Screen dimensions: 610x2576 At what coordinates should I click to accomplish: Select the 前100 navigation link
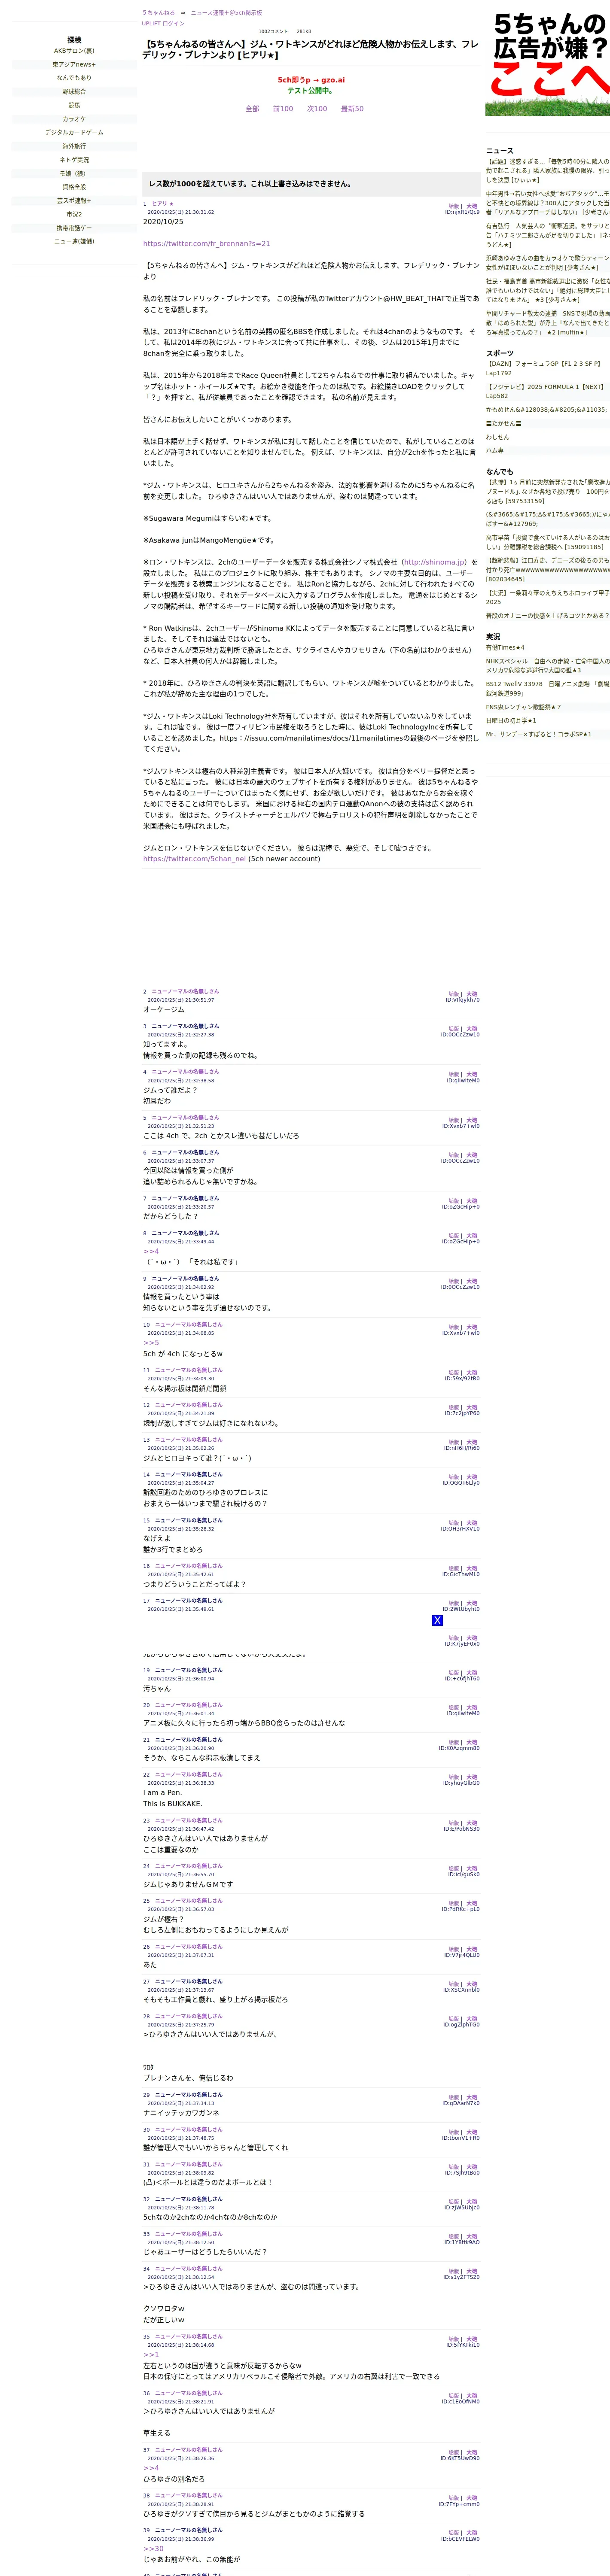(x=283, y=109)
